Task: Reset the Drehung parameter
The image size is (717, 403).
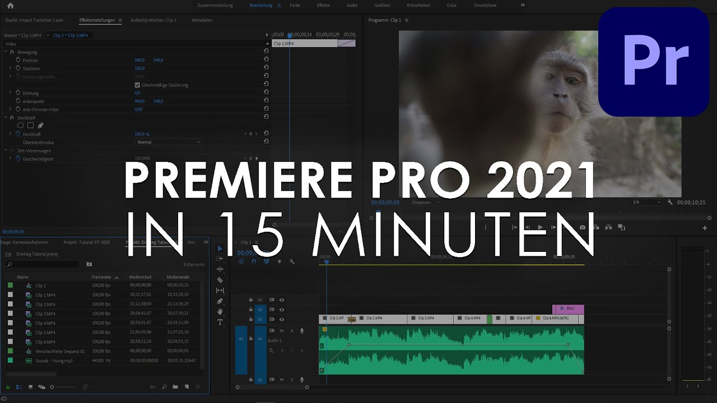Action: click(266, 93)
